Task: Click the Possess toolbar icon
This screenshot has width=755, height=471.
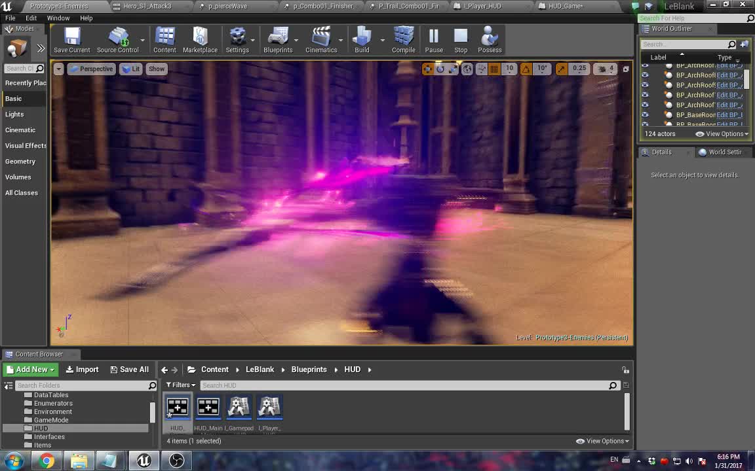Action: coord(490,39)
